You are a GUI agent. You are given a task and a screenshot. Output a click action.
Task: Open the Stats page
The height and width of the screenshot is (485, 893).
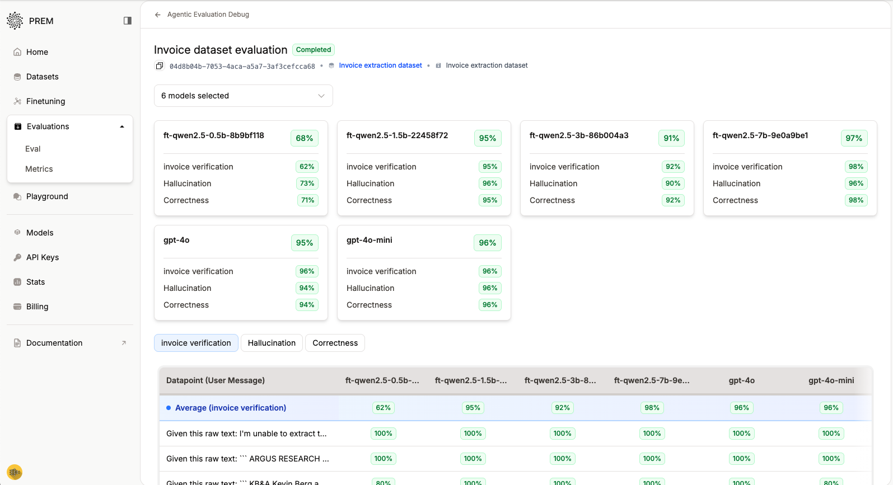pos(35,282)
